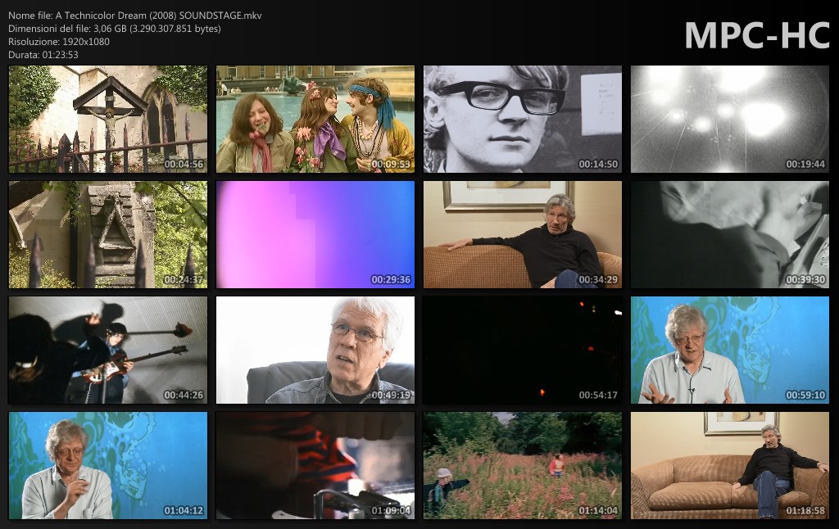
Task: Select the nearly black thumbnail at 00:54:17
Action: pos(523,350)
